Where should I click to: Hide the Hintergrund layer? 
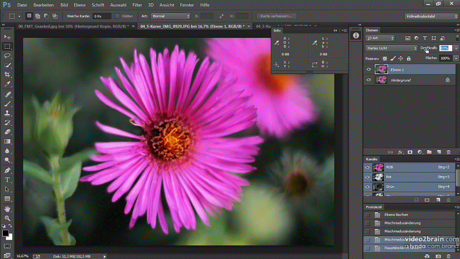tap(369, 80)
